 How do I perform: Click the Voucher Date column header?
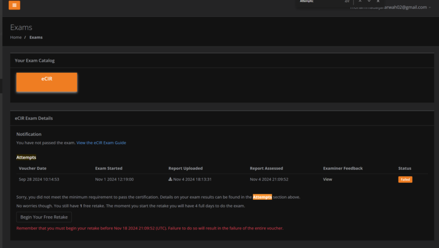(x=32, y=168)
